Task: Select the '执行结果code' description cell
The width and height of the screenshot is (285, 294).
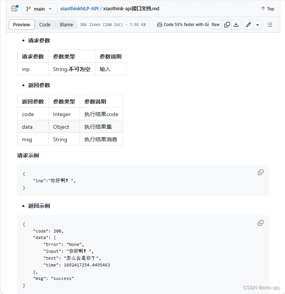Action: coord(101,114)
